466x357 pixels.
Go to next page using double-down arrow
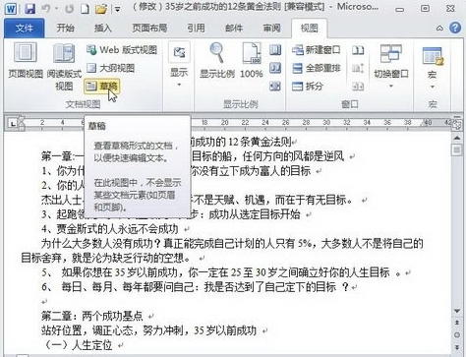click(457, 347)
